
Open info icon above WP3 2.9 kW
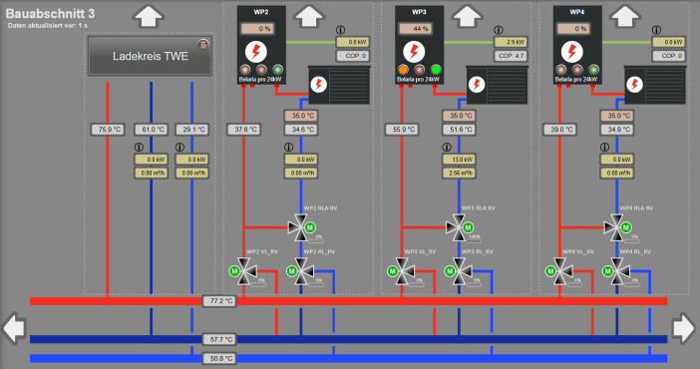(x=499, y=30)
